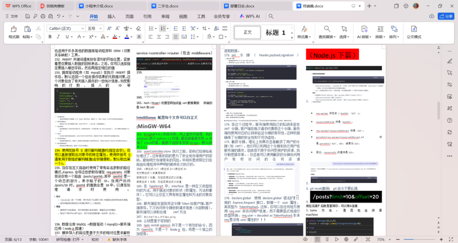Click the text effects outlined A icon
The width and height of the screenshot is (458, 243).
103,37
